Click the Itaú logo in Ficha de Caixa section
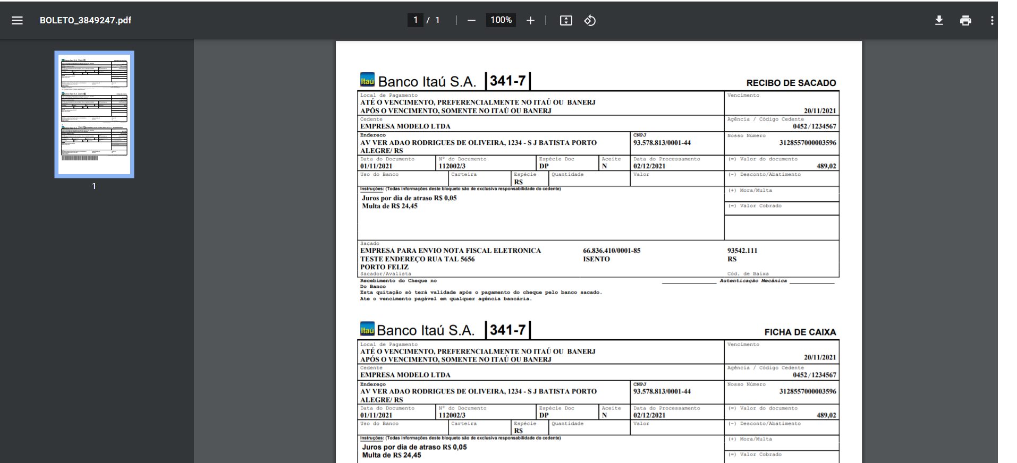The width and height of the screenshot is (1017, 463). [367, 329]
